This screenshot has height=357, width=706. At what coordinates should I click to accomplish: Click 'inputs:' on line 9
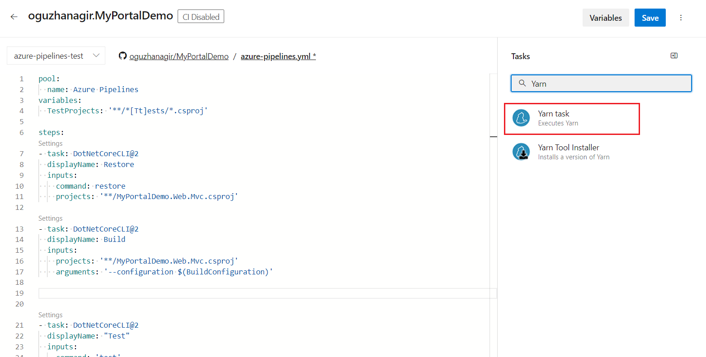coord(62,176)
